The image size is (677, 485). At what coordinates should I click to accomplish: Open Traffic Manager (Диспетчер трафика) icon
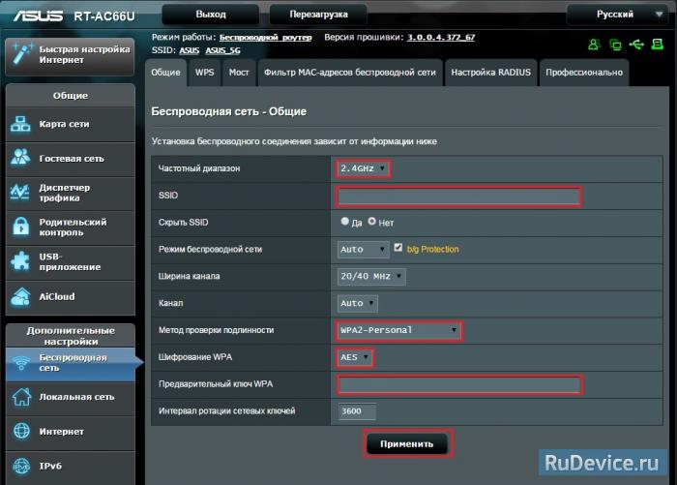(20, 193)
